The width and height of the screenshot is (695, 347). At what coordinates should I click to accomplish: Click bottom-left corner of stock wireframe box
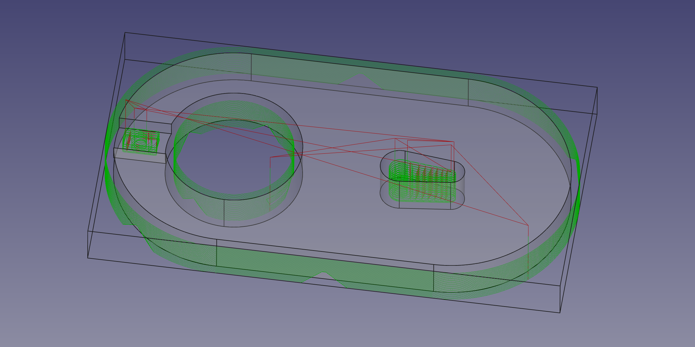88,258
